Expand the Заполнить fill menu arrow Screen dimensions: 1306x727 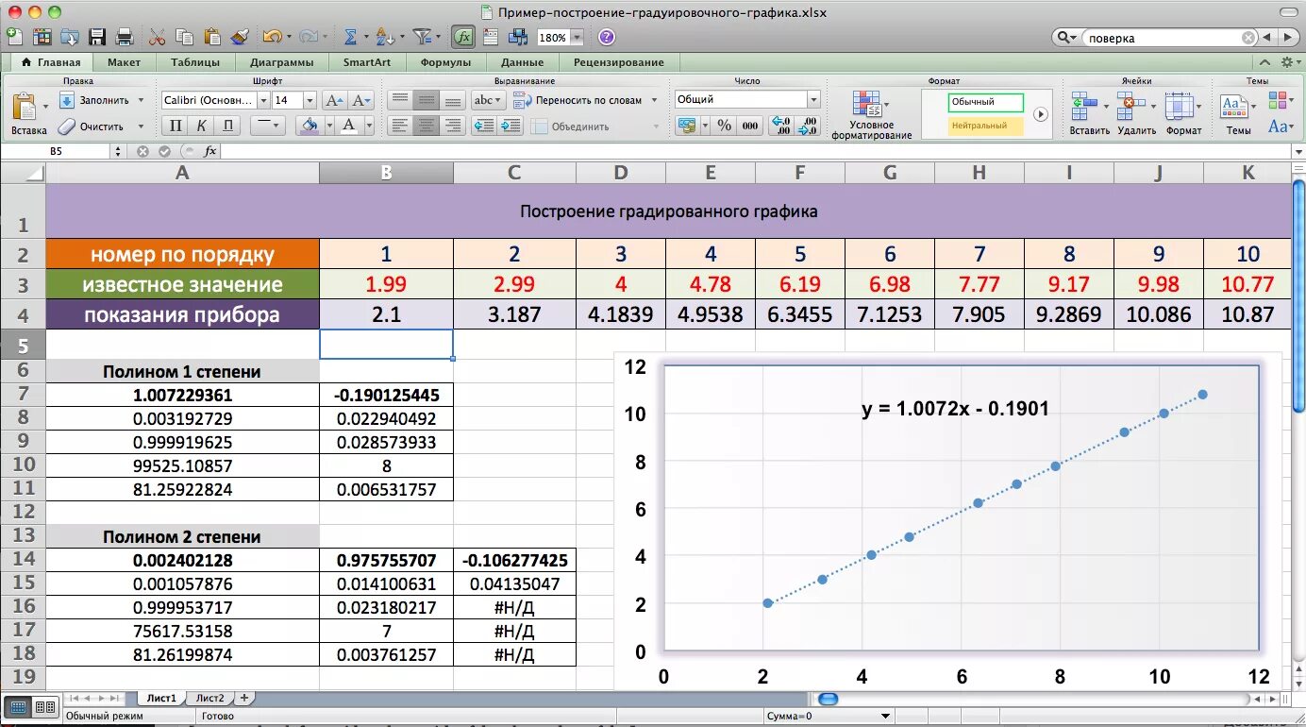[142, 100]
